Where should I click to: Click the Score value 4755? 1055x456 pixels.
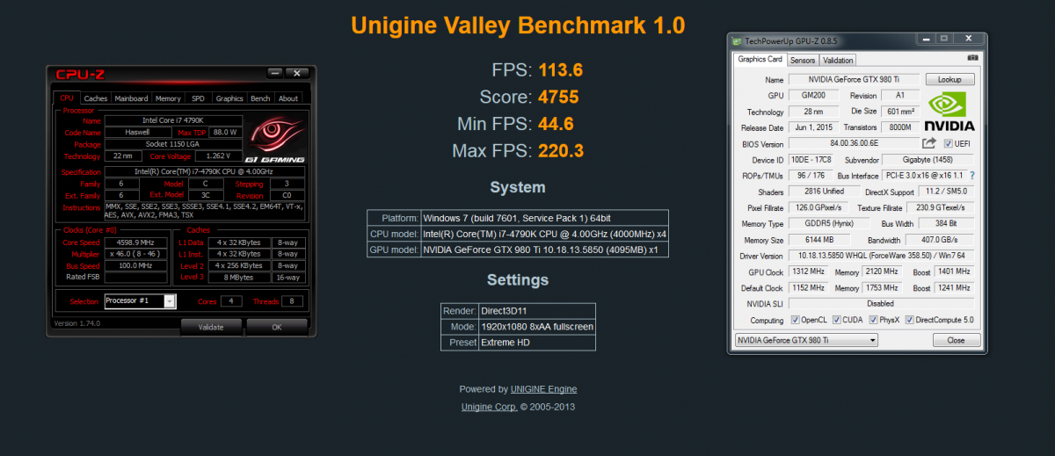pos(560,97)
